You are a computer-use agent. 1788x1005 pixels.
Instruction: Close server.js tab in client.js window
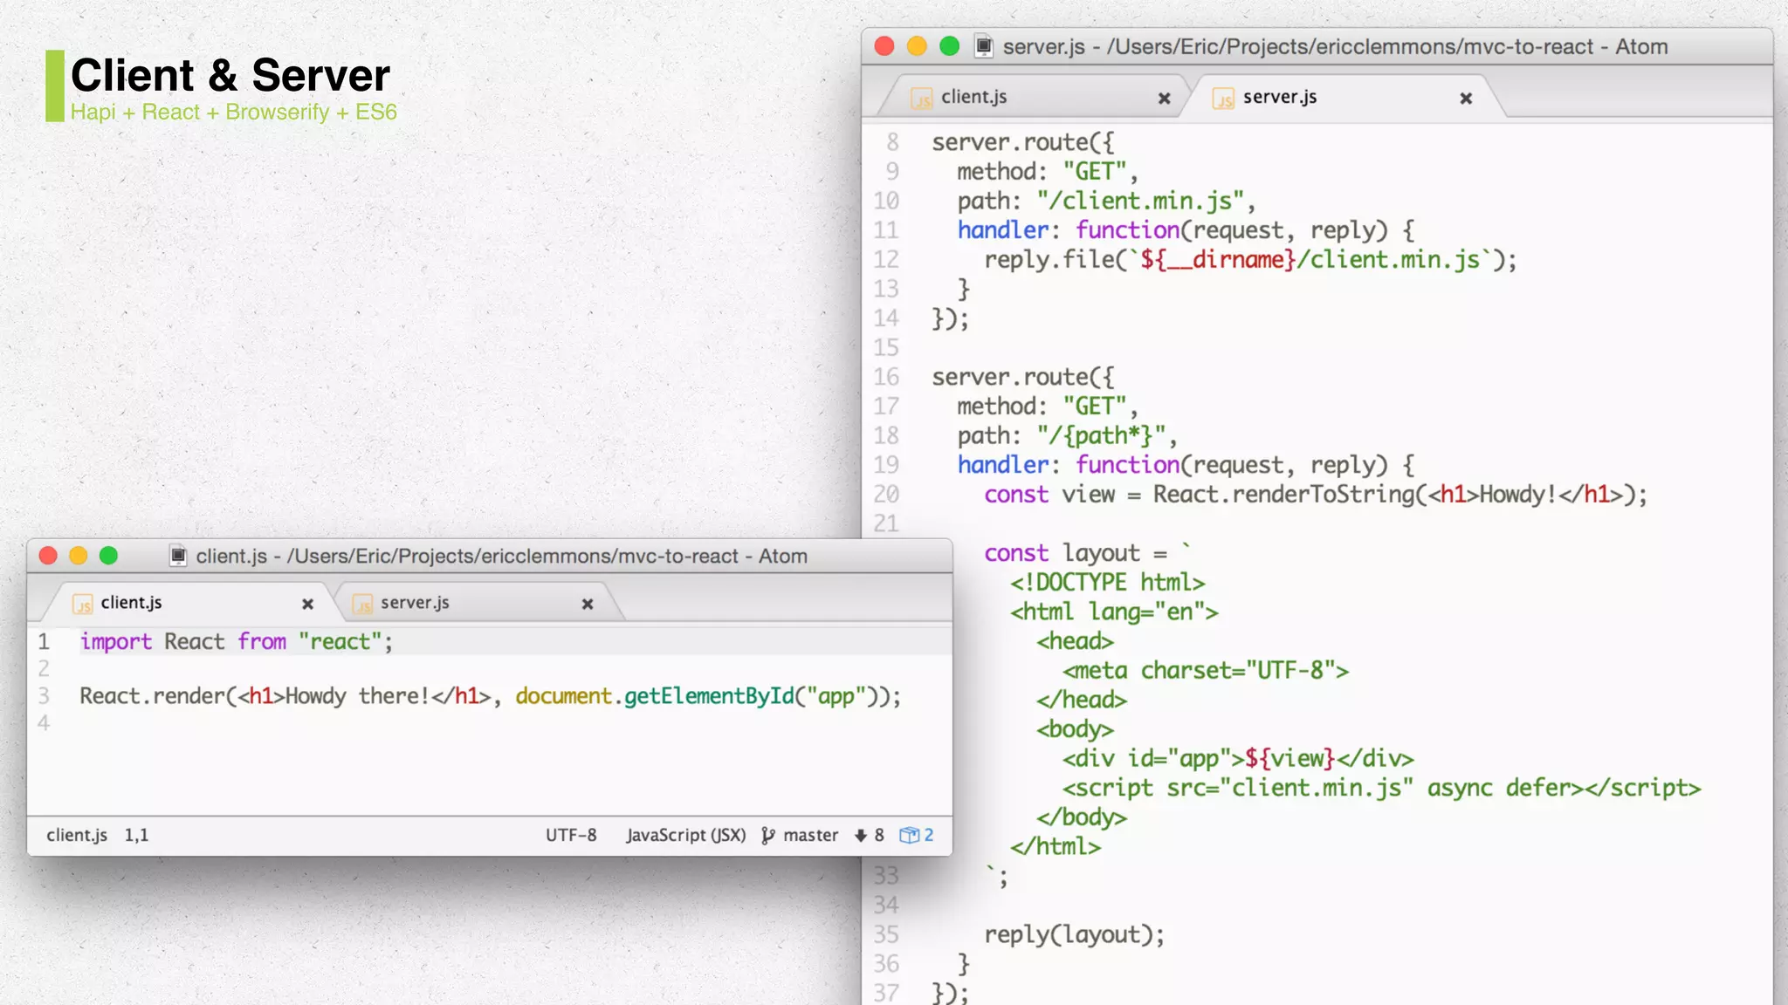coord(588,604)
